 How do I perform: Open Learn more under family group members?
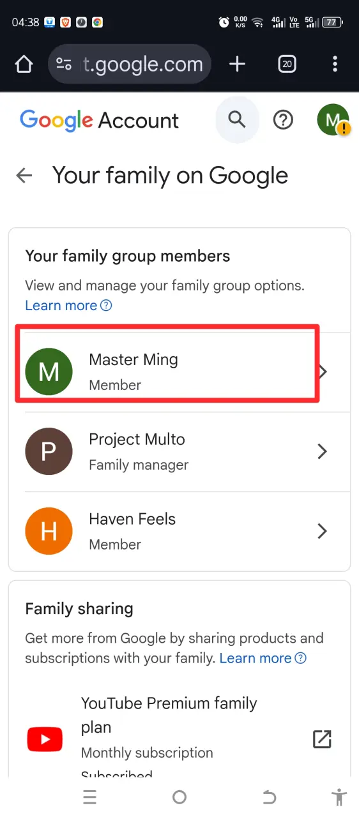pyautogui.click(x=68, y=305)
